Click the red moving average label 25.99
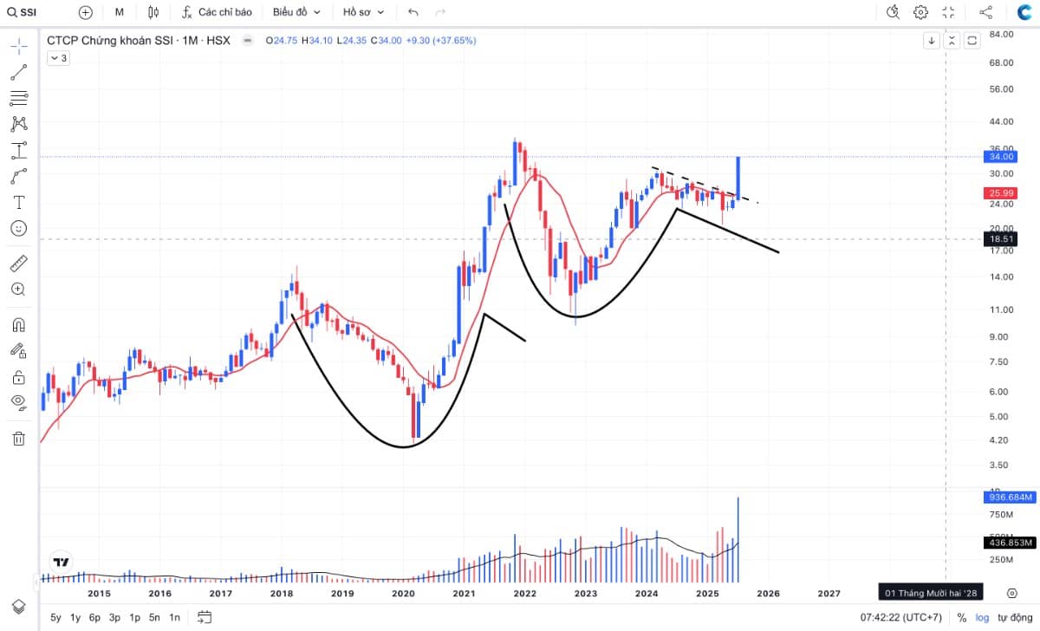 click(1001, 192)
